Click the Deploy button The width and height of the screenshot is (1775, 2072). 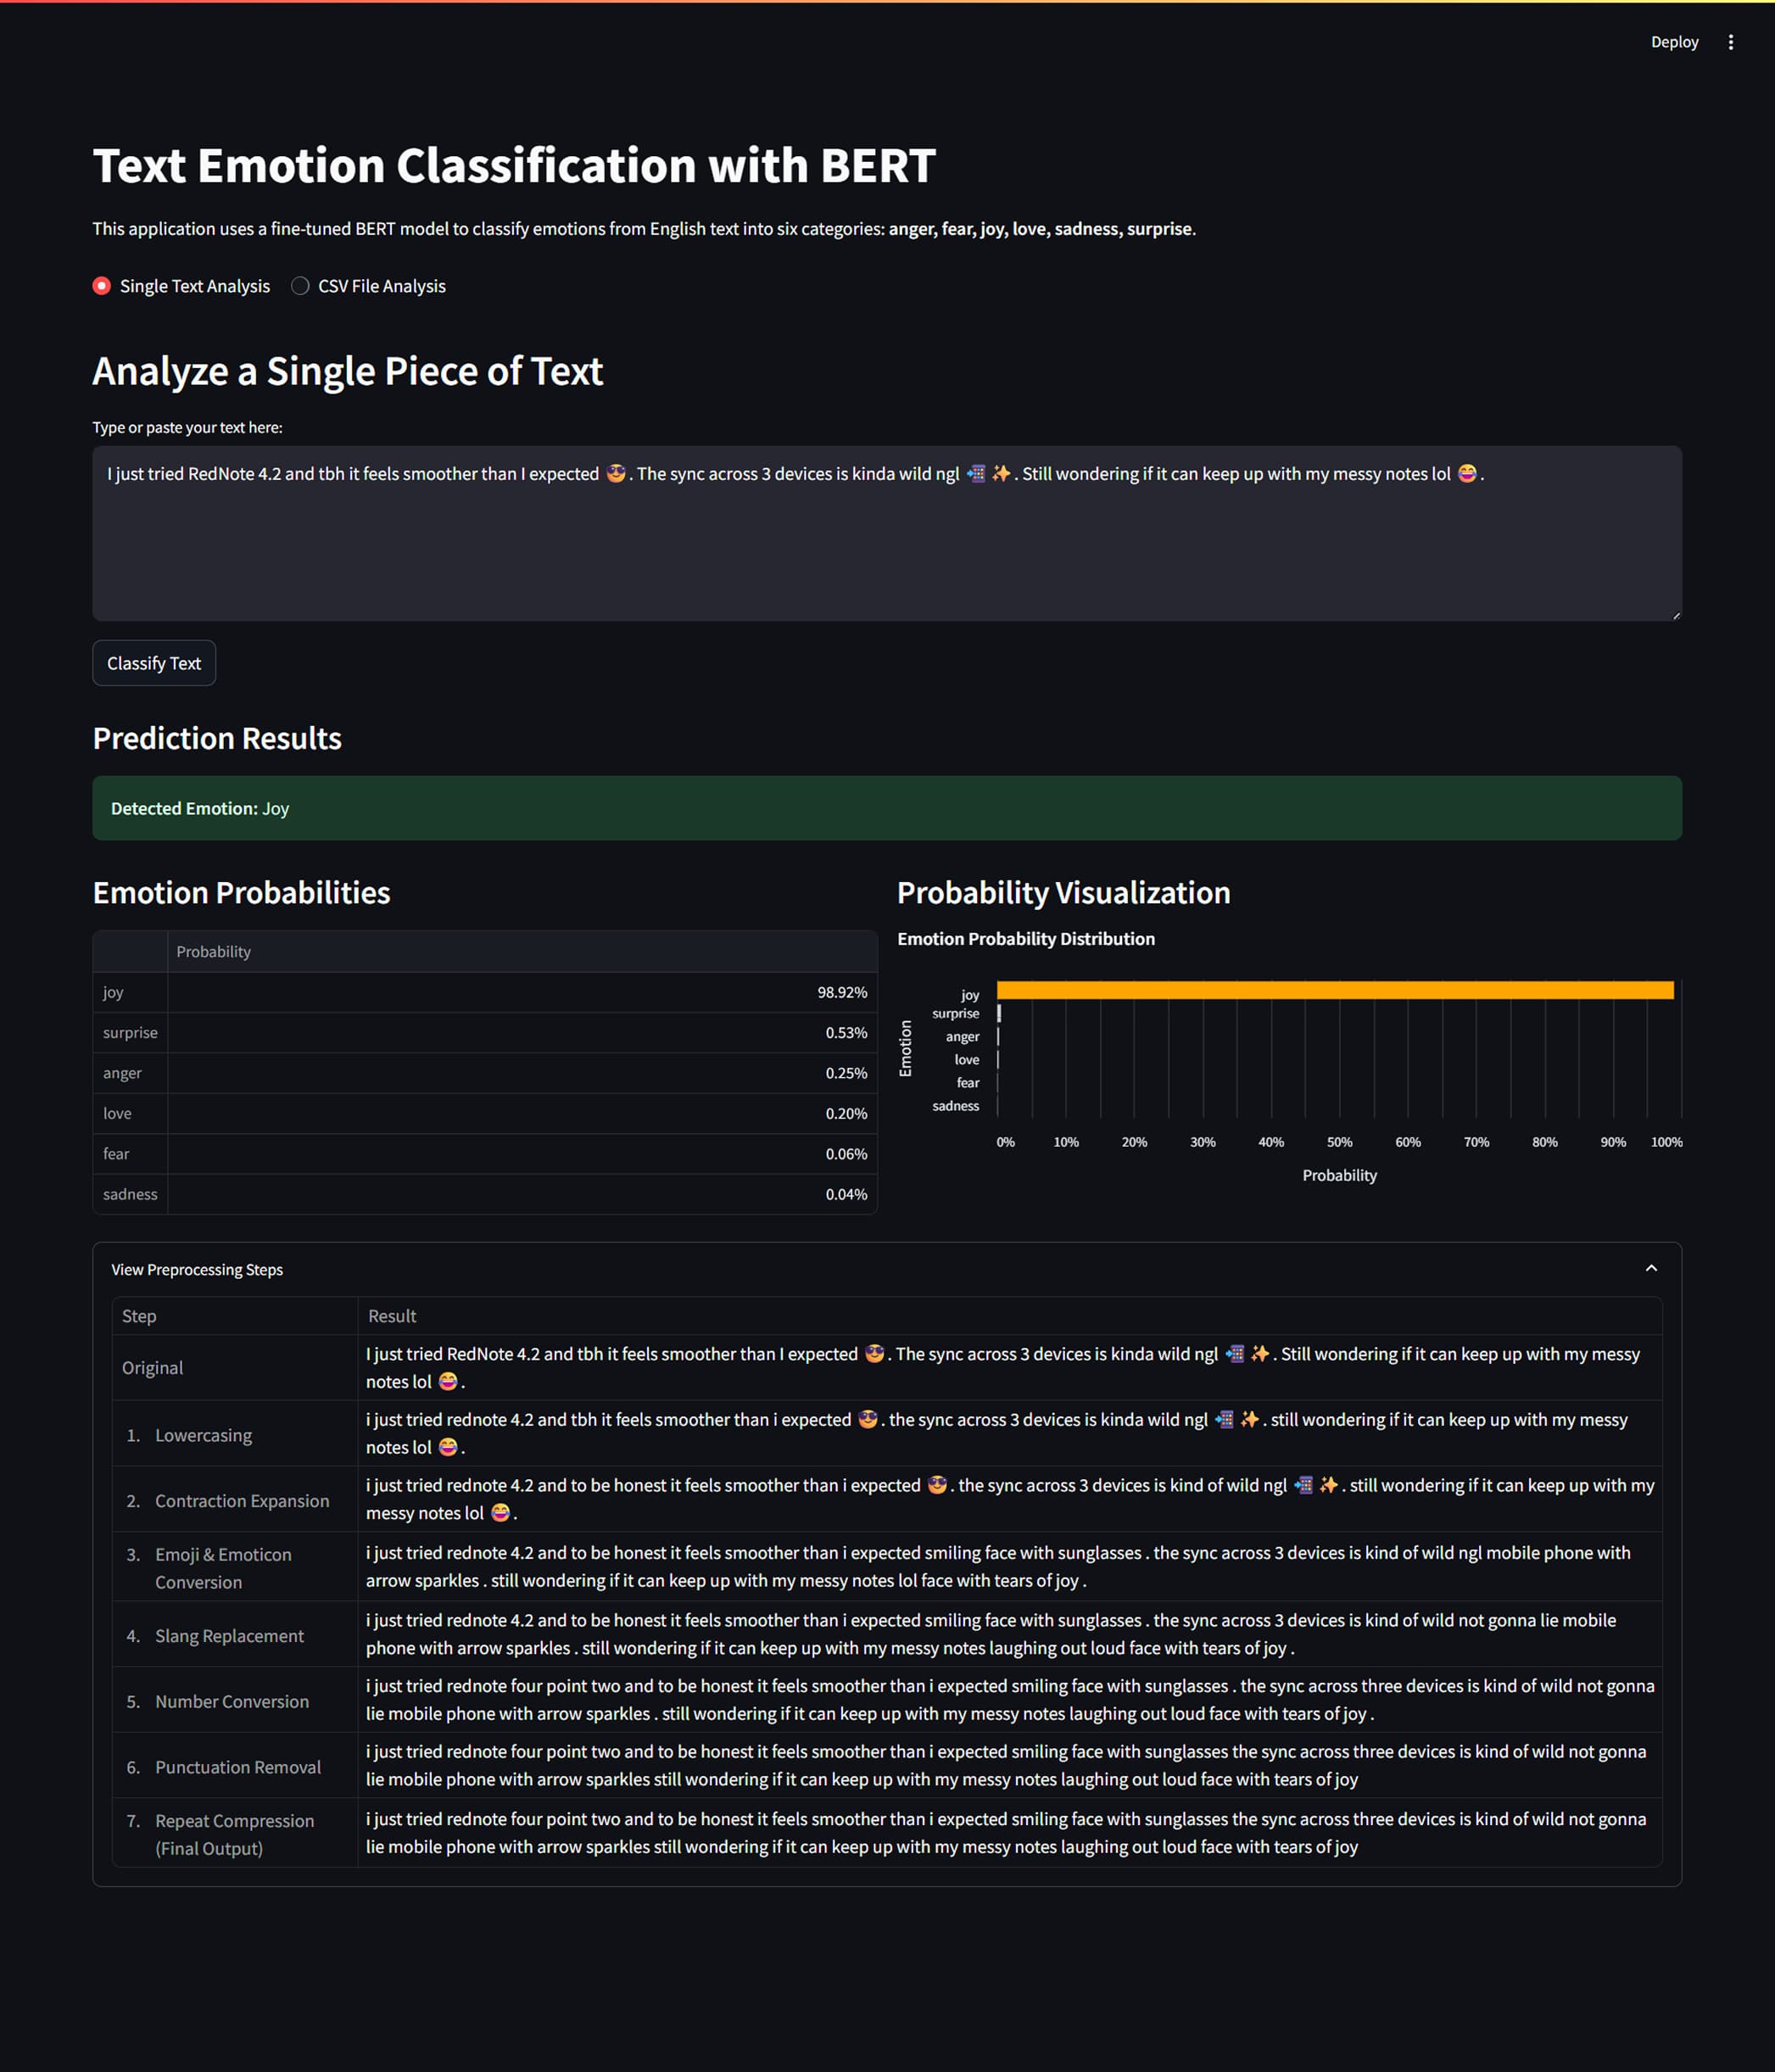[1674, 42]
